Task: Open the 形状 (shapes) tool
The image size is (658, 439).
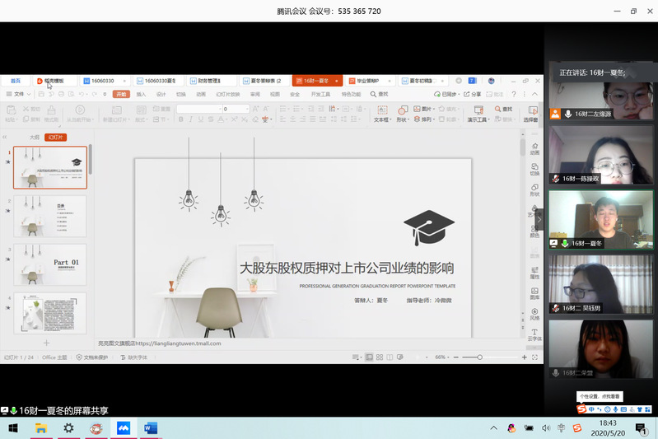Action: click(x=402, y=113)
